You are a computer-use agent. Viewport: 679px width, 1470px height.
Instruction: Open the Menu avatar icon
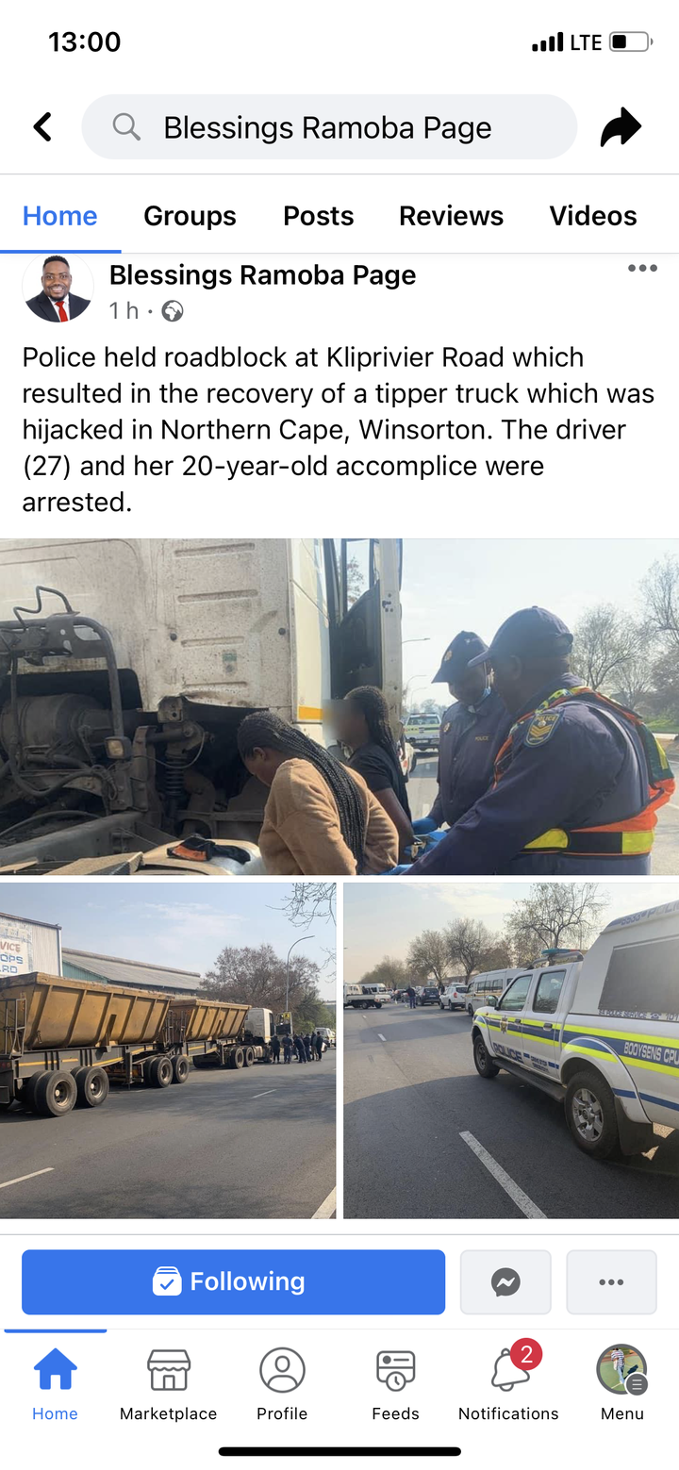(621, 1383)
